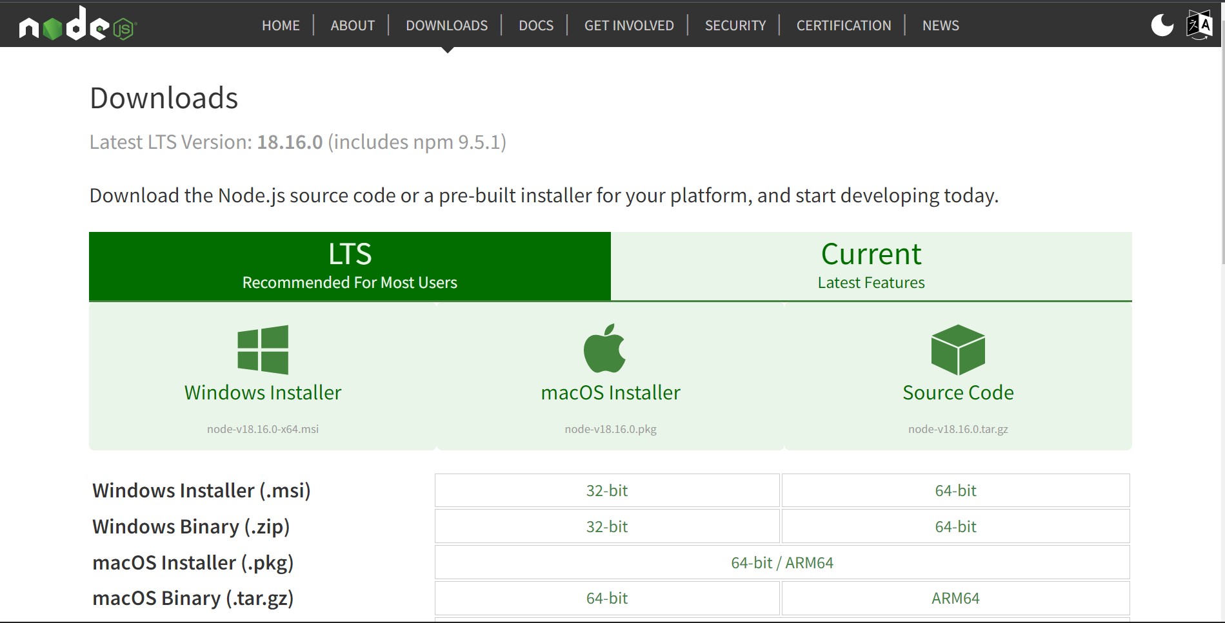Download the ARM64 macOS Binary tar.gz
Screen dimensions: 1225x623
(955, 598)
